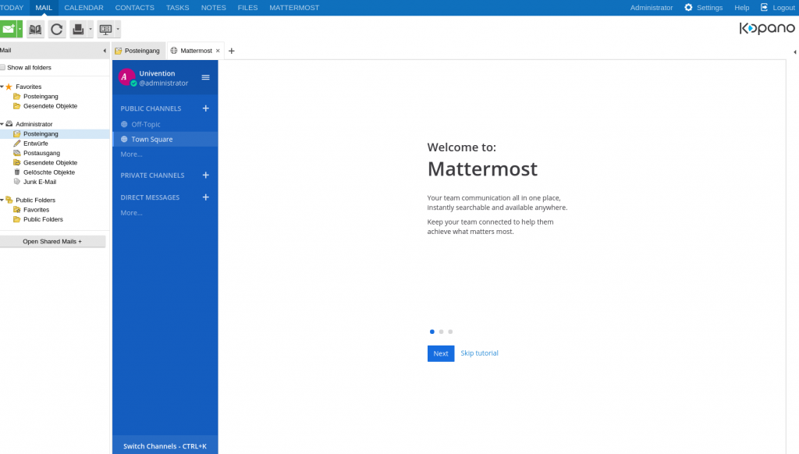Image resolution: width=799 pixels, height=454 pixels.
Task: Click the Skip tutorial link
Action: coord(480,353)
